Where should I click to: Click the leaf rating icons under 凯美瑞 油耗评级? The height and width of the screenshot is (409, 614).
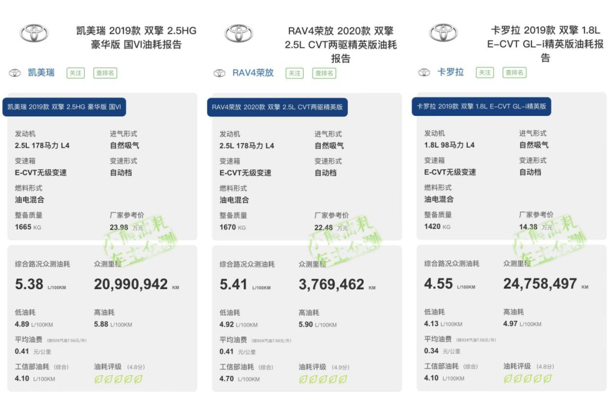[x=118, y=379]
